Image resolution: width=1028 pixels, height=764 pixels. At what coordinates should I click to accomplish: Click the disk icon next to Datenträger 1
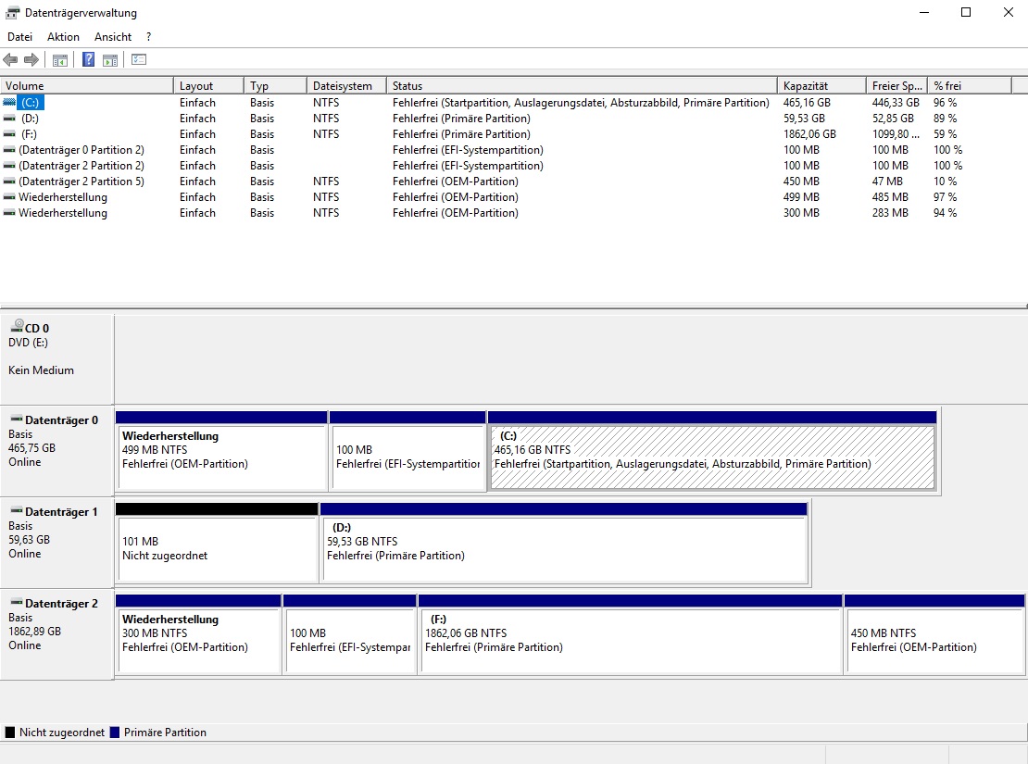pos(17,511)
